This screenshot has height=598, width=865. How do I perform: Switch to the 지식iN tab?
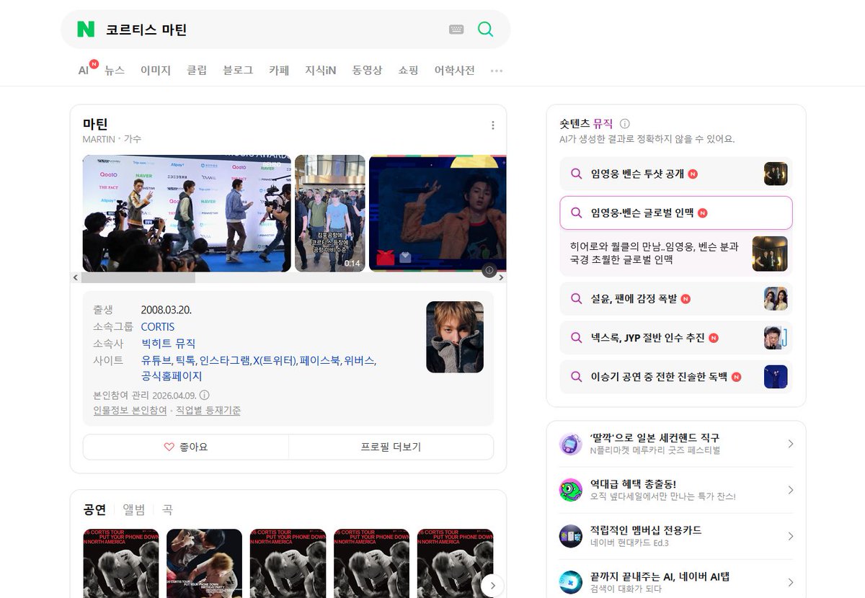point(321,71)
